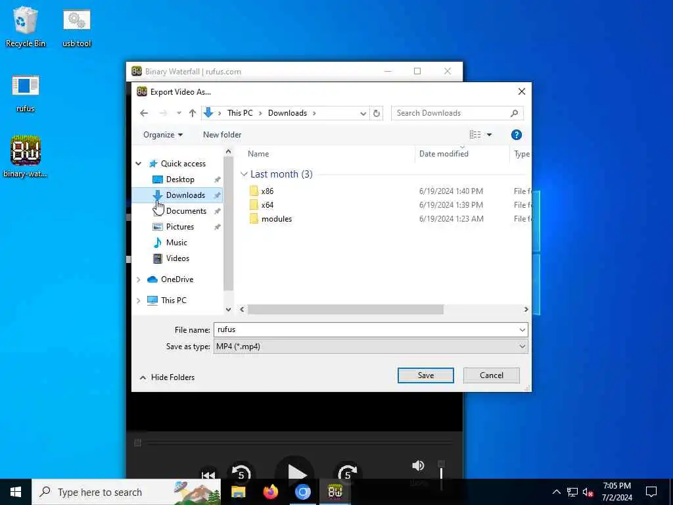Close the Export Video As dialog

pyautogui.click(x=521, y=91)
